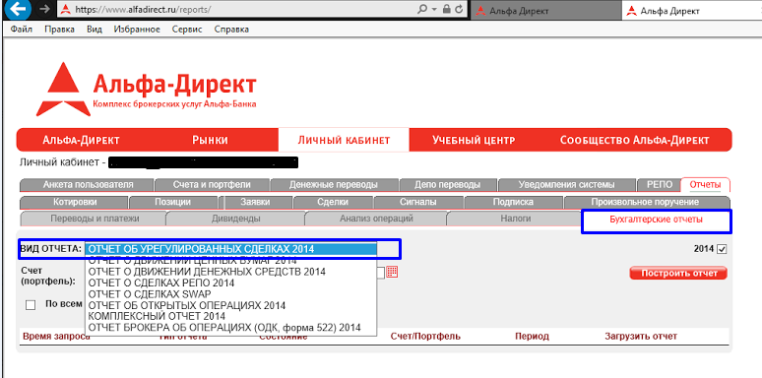This screenshot has height=378, width=762.
Task: Pick КОМПЛЕКСНЫЙ ОТЧЕТ 2014 from list
Action: [x=230, y=316]
